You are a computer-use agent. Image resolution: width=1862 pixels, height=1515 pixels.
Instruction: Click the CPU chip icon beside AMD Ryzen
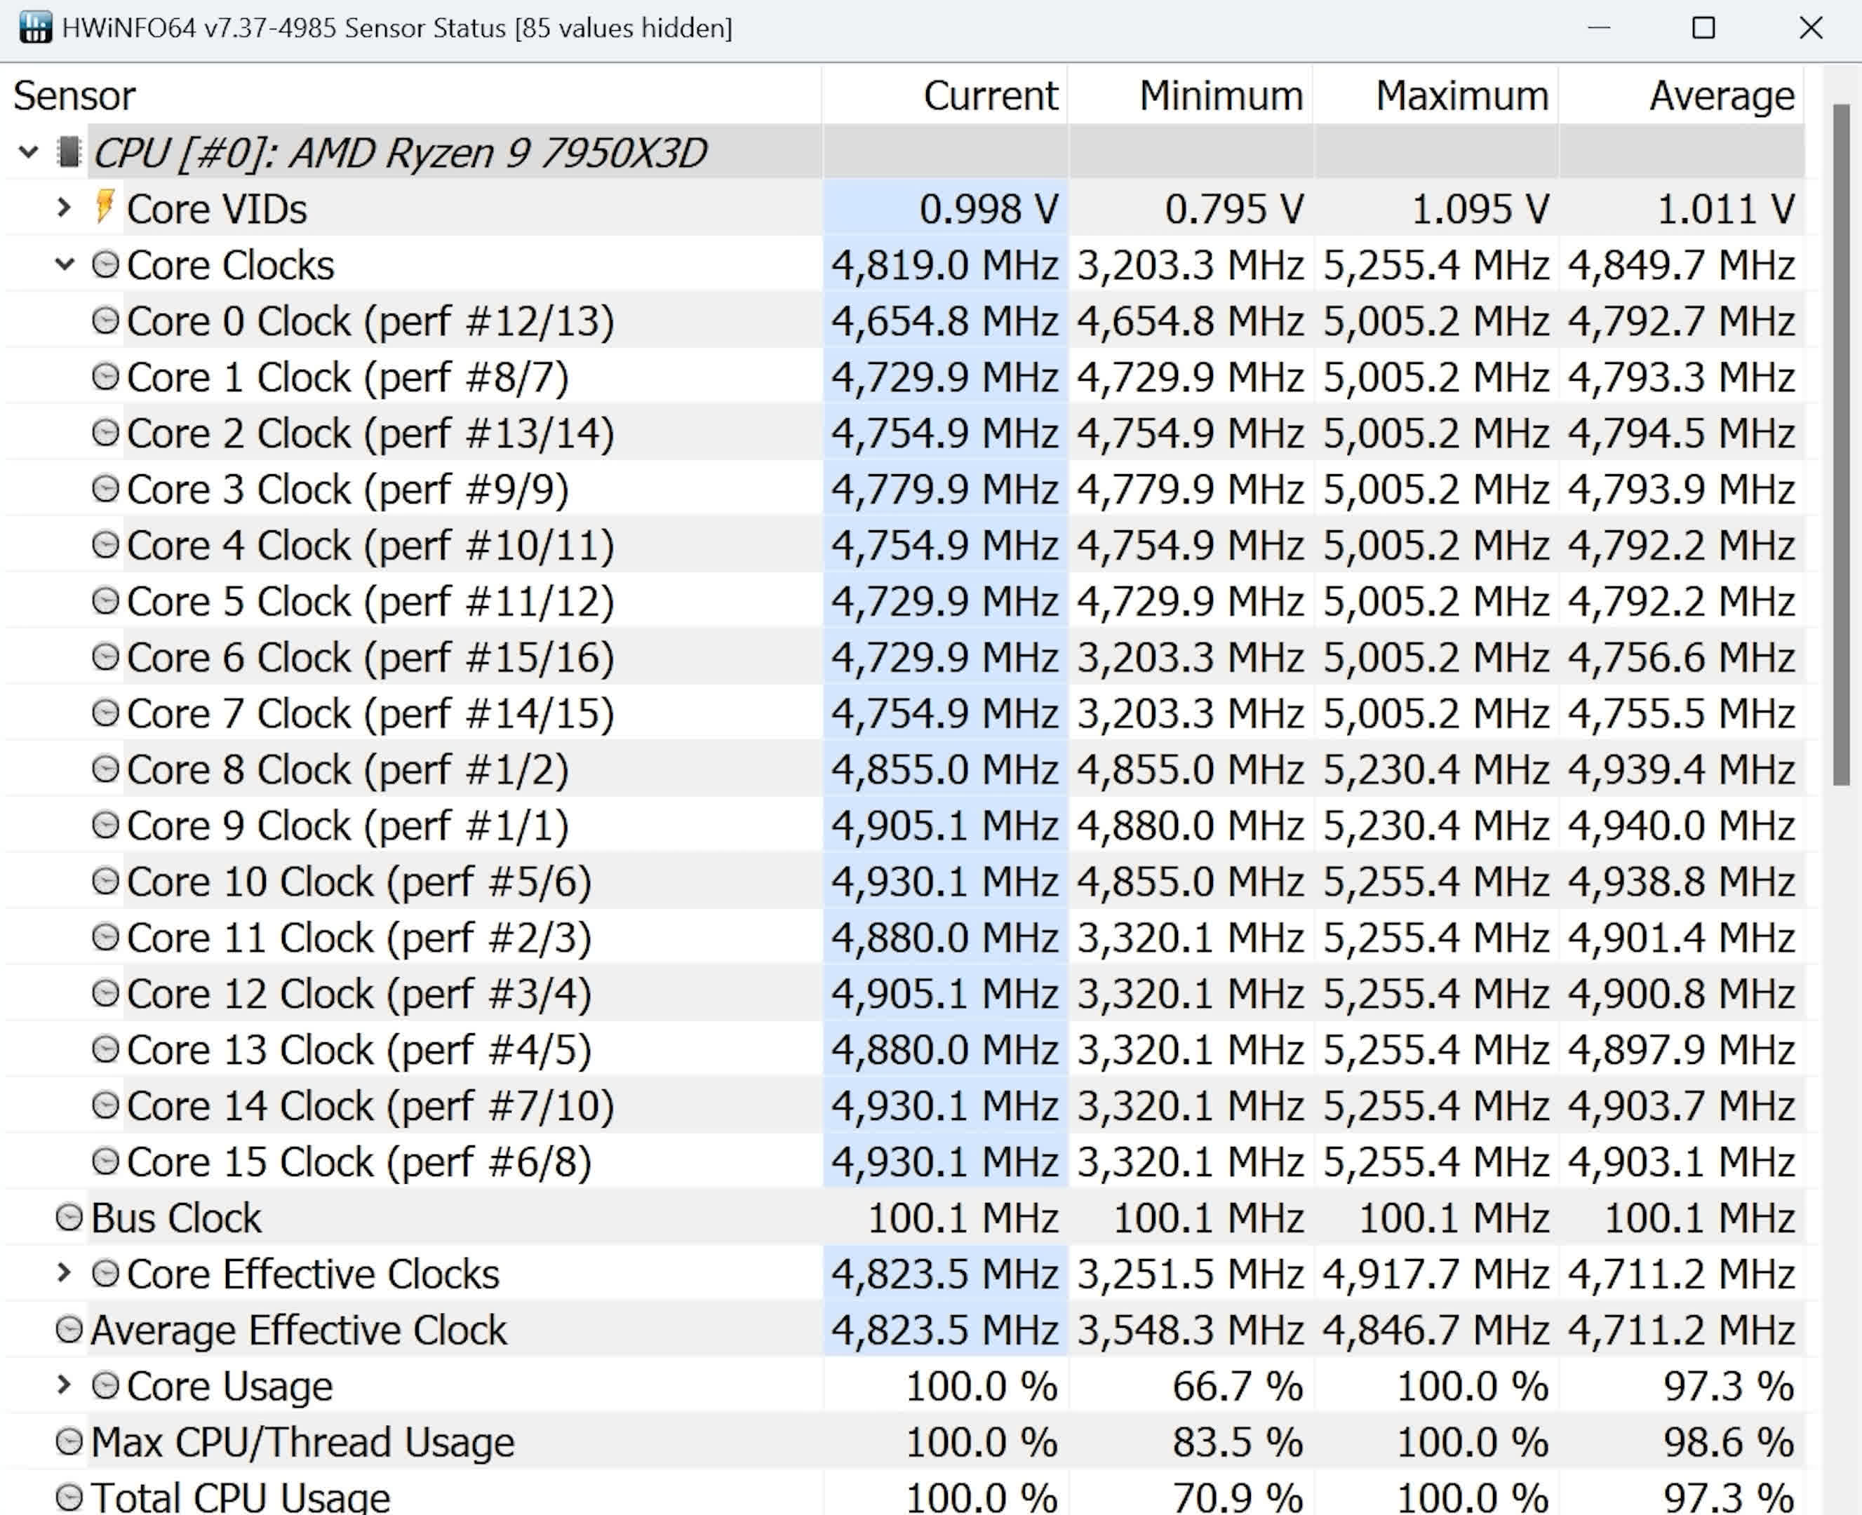[x=68, y=151]
